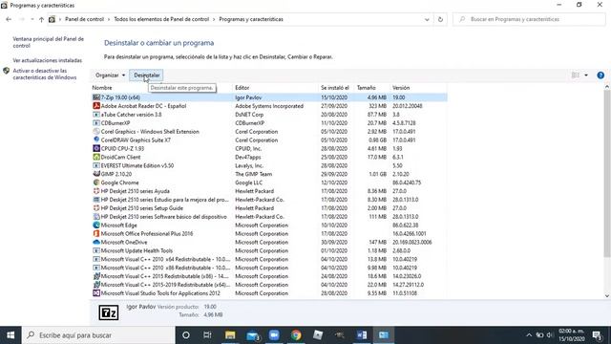Image resolution: width=611 pixels, height=344 pixels.
Task: Open the view options dropdown arrow
Action: 586,75
